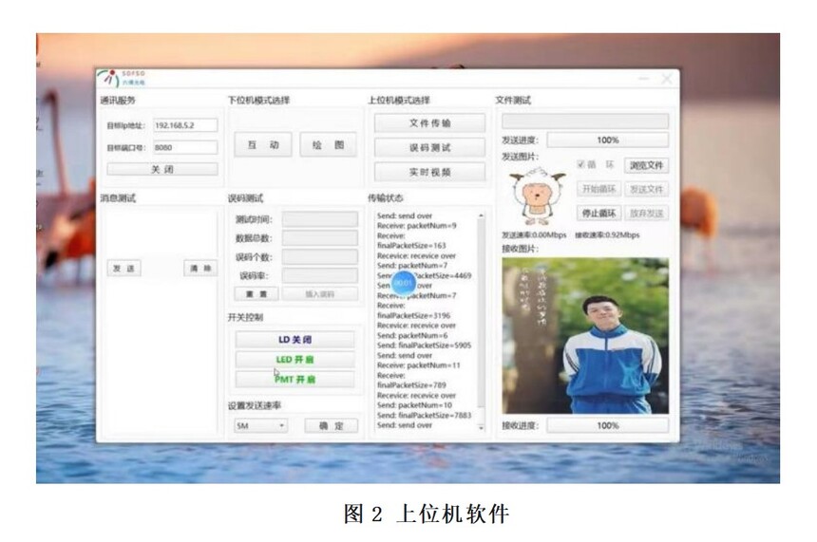Viewport: 817px width, 542px height.
Task: Choose the 文件传输 mode
Action: pyautogui.click(x=429, y=123)
